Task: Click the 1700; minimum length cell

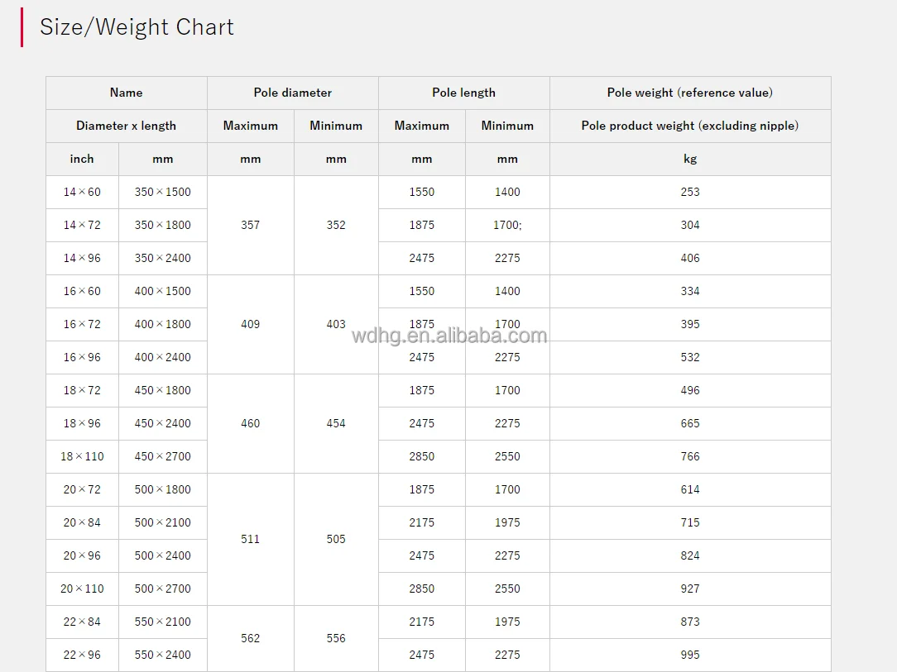Action: (507, 225)
